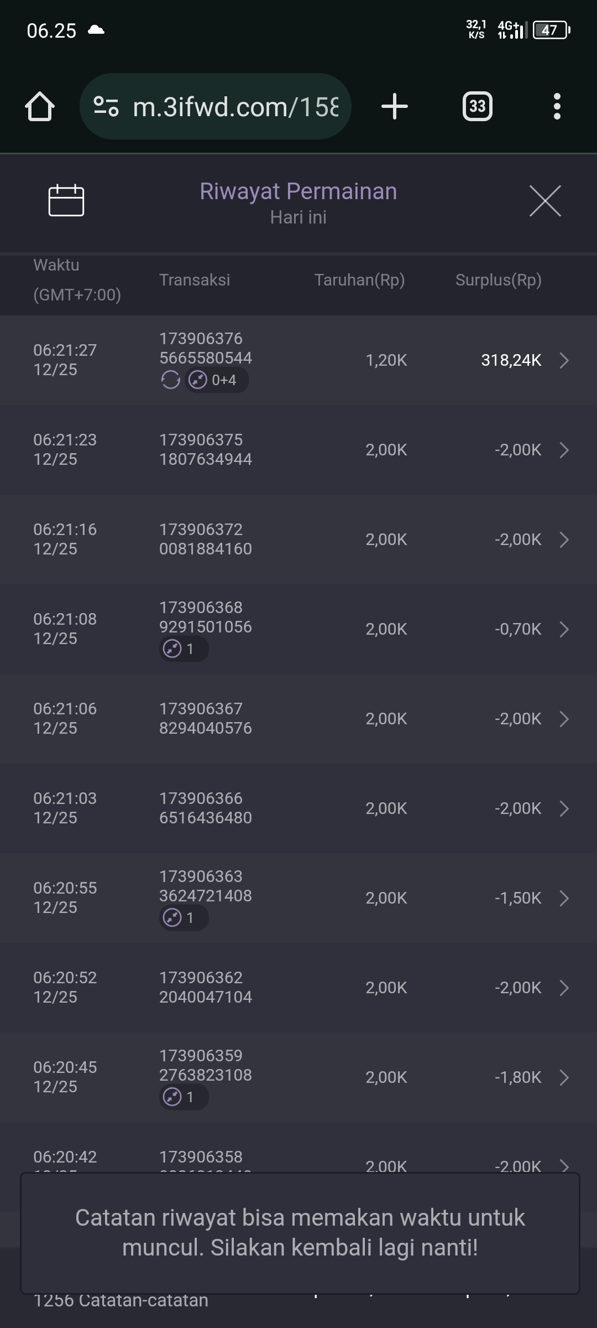Tap the spin badge on the 06:21:08 row
This screenshot has width=597, height=1328.
[184, 649]
